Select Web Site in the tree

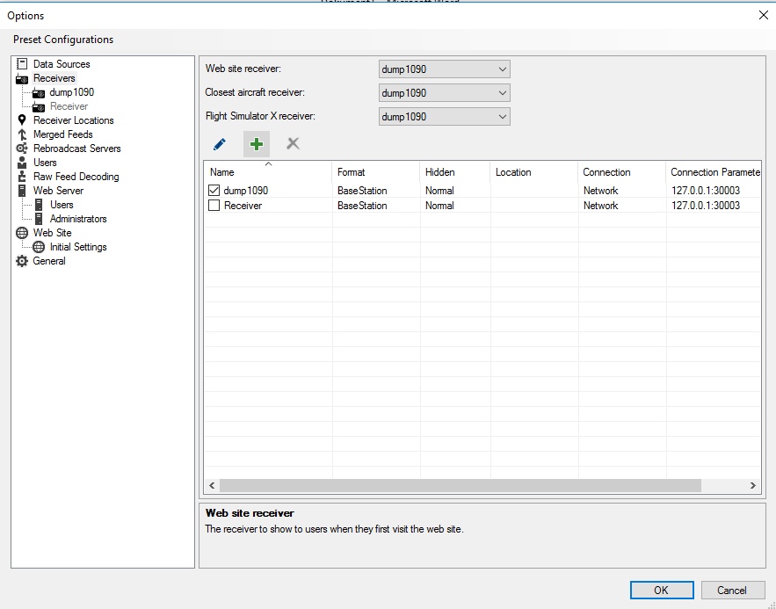tap(52, 233)
